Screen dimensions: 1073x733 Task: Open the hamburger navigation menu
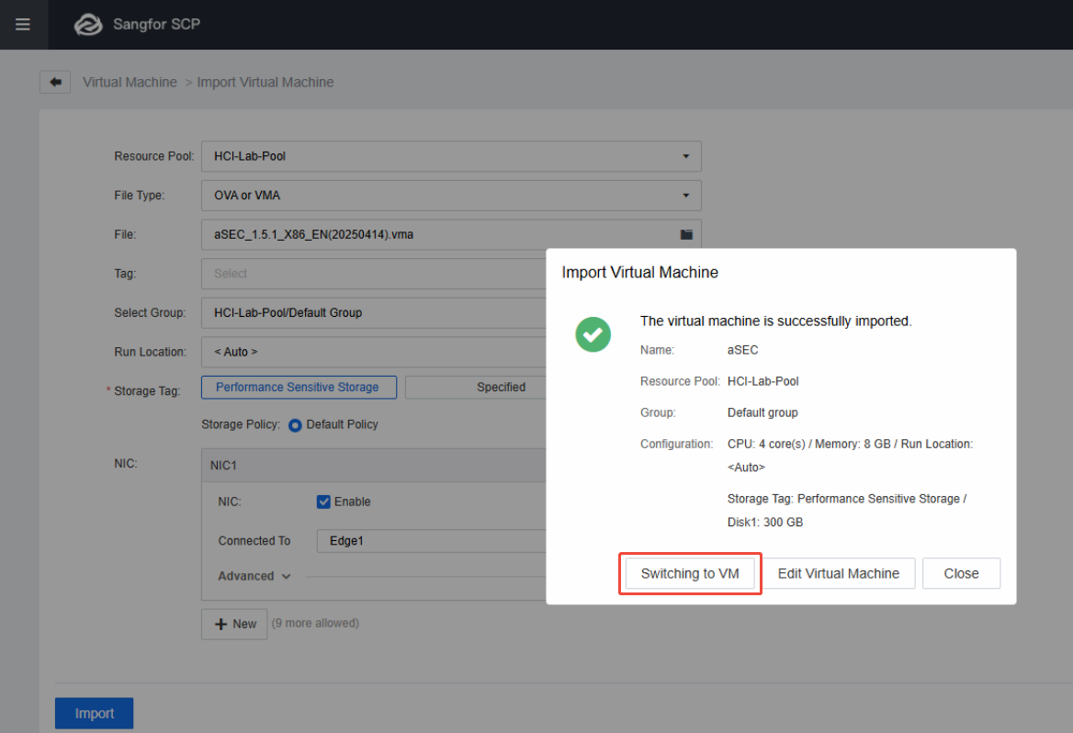(23, 25)
